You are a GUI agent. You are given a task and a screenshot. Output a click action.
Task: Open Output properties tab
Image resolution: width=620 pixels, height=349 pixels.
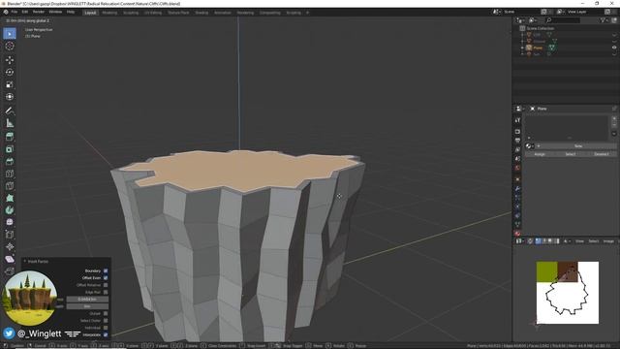[517, 141]
